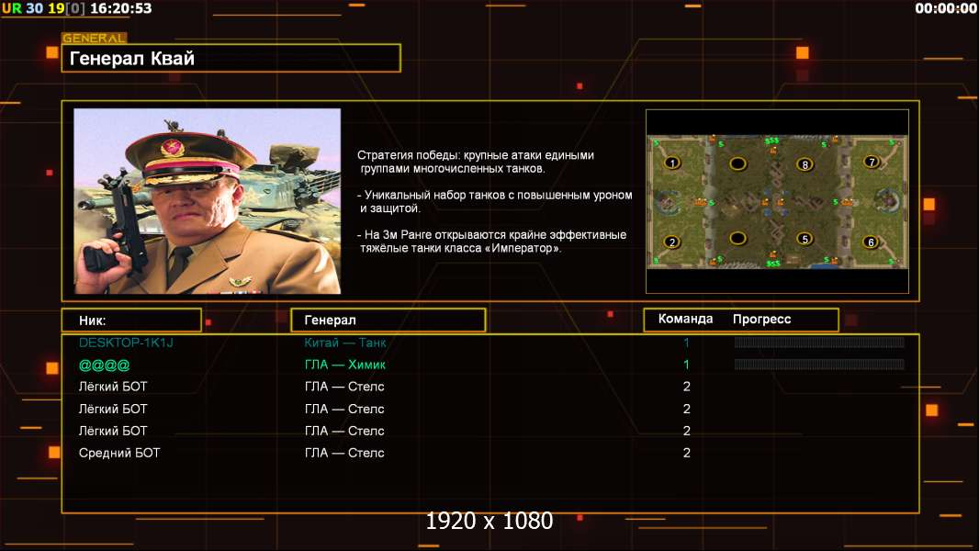Click the На 3м Ранге description line

(492, 242)
